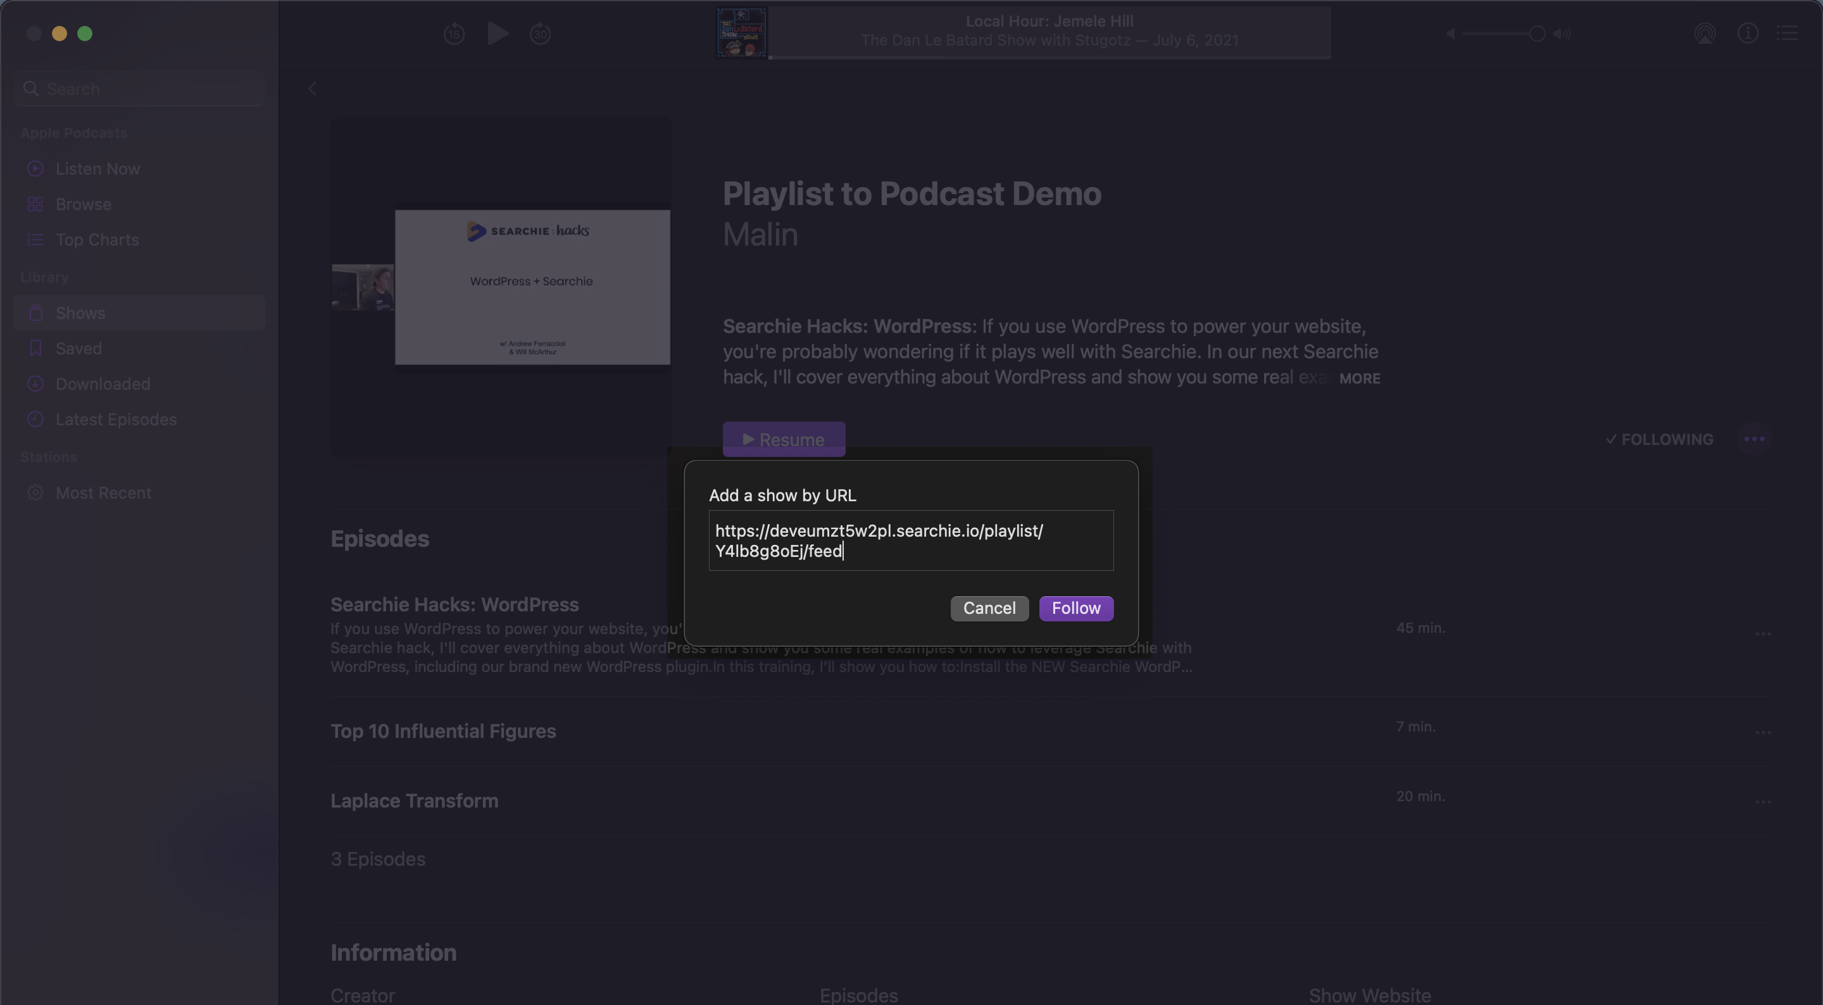Open Downloaded in Library sidebar

point(139,384)
